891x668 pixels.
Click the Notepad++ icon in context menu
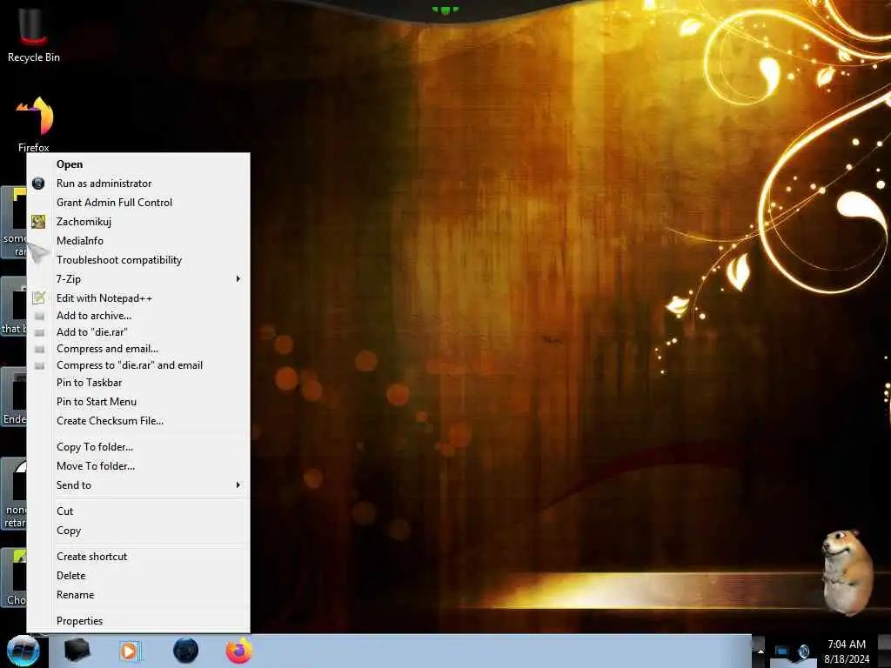pyautogui.click(x=38, y=297)
